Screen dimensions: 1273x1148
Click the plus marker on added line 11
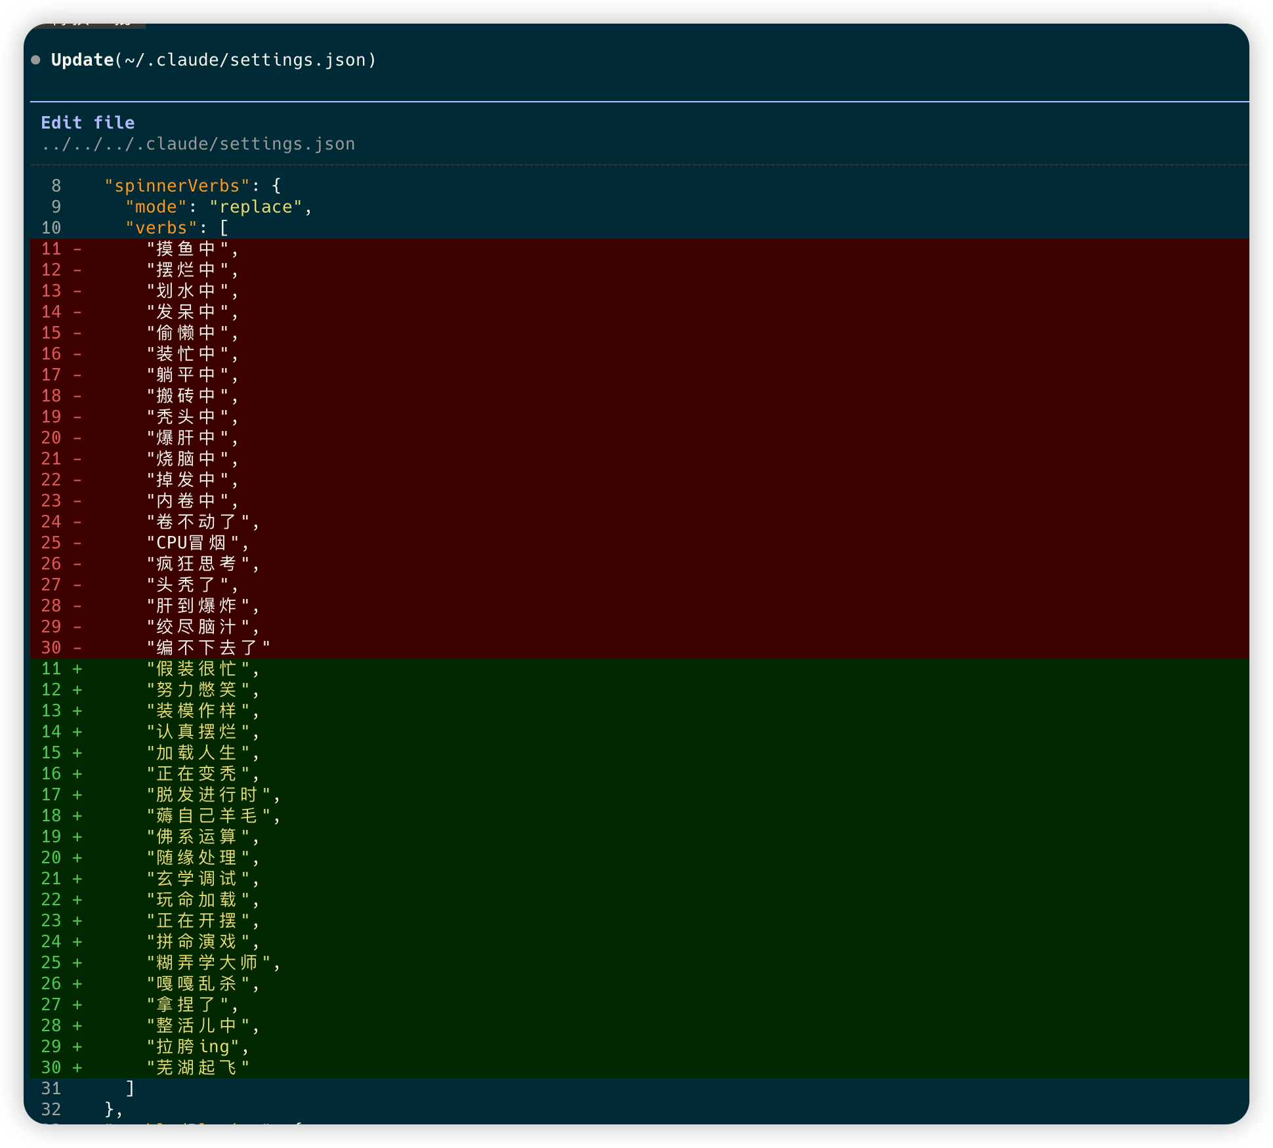(x=77, y=668)
